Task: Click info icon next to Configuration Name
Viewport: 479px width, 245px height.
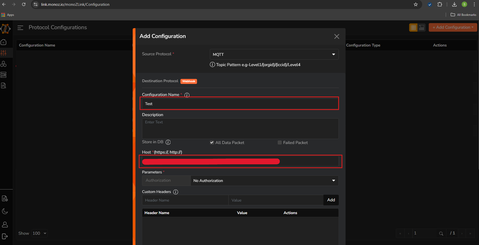Action: pos(187,95)
